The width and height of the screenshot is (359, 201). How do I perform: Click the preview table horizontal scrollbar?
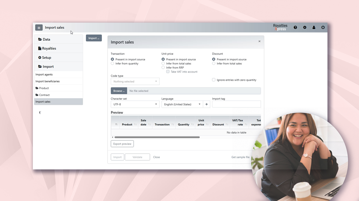pos(157,137)
